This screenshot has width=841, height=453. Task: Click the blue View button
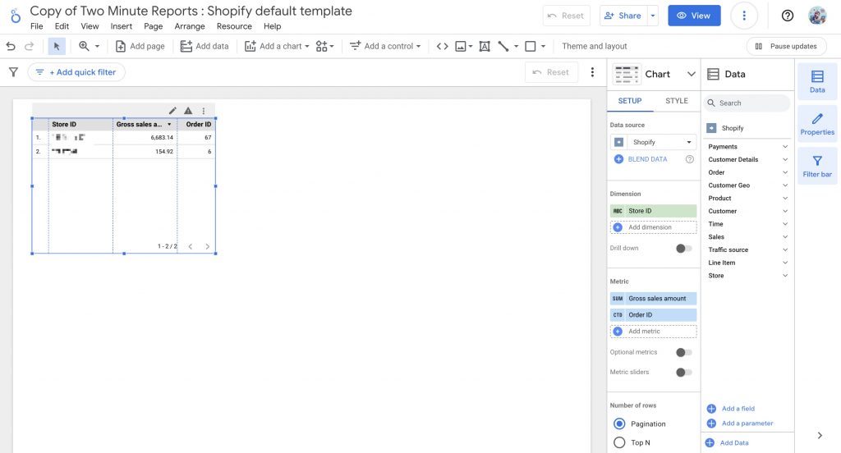[693, 16]
